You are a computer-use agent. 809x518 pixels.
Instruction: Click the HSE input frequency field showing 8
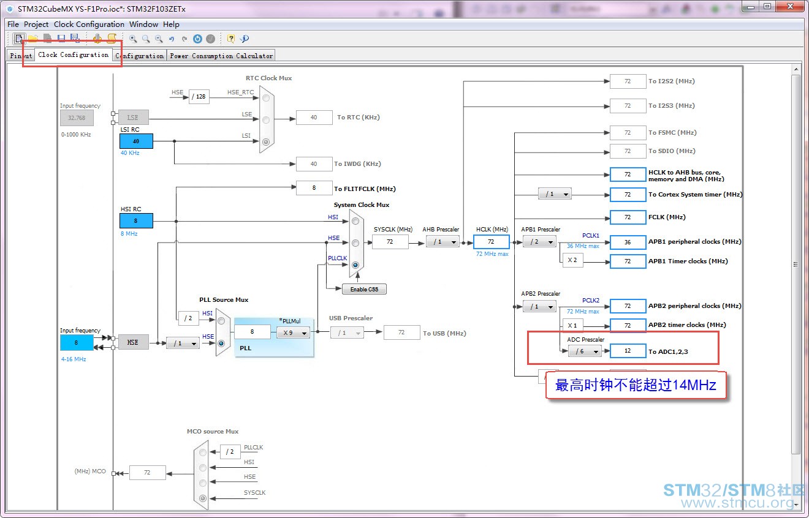tap(77, 343)
